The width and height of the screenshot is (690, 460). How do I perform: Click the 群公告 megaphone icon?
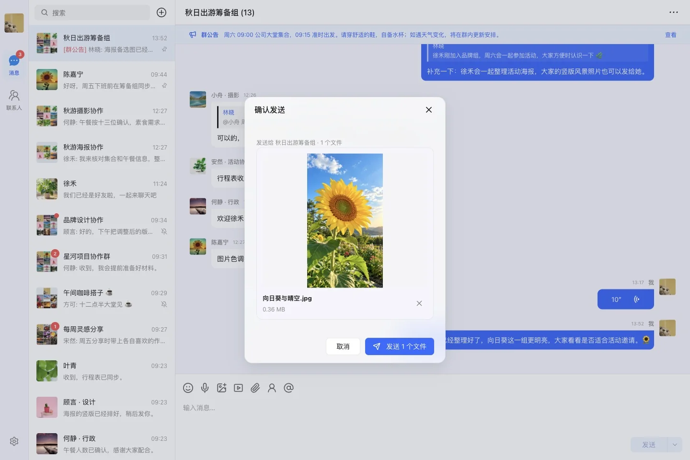tap(193, 35)
